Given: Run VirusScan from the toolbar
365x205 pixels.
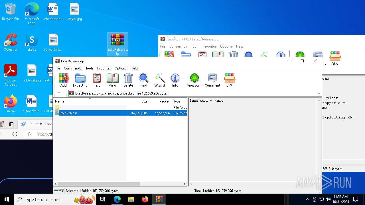Looking at the screenshot, I should [x=194, y=80].
